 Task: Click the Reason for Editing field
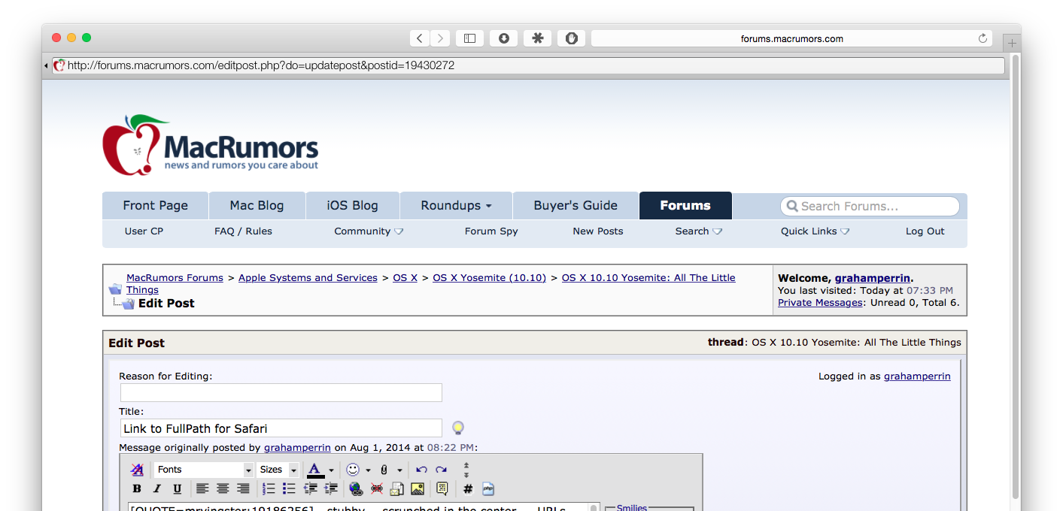coord(281,393)
